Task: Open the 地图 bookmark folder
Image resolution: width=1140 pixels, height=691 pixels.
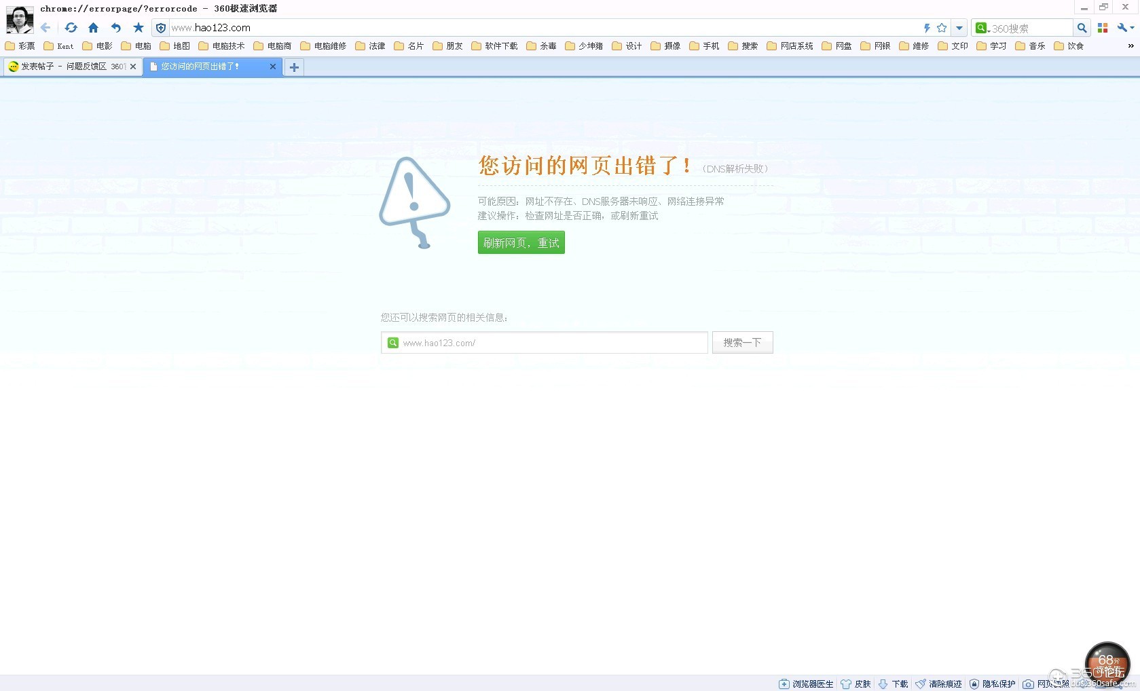Action: click(x=174, y=46)
